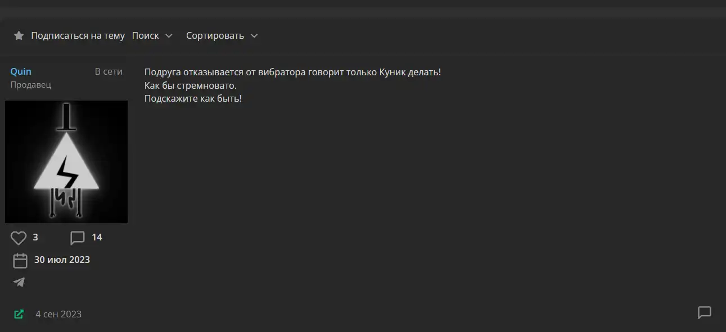Click the green external link icon

tap(19, 314)
